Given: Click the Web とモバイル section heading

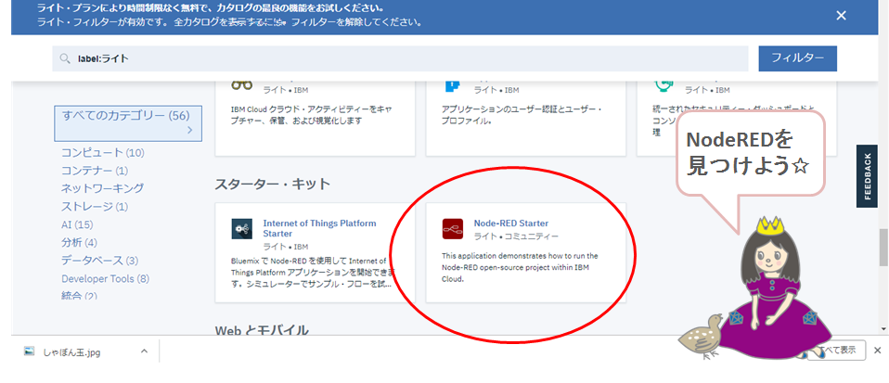Looking at the screenshot, I should [262, 330].
